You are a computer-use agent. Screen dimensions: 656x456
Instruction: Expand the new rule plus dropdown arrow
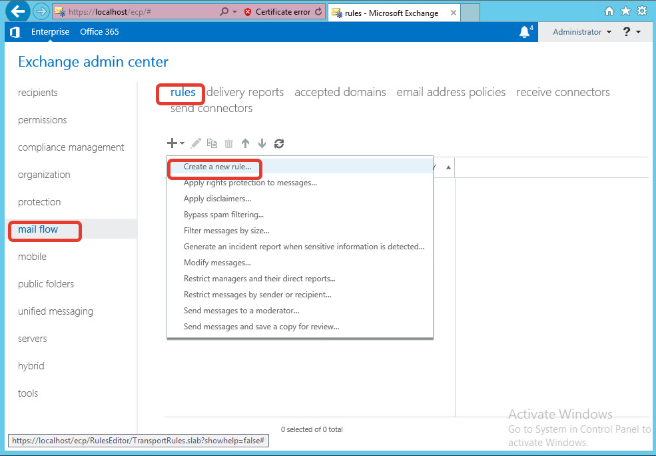pyautogui.click(x=182, y=143)
